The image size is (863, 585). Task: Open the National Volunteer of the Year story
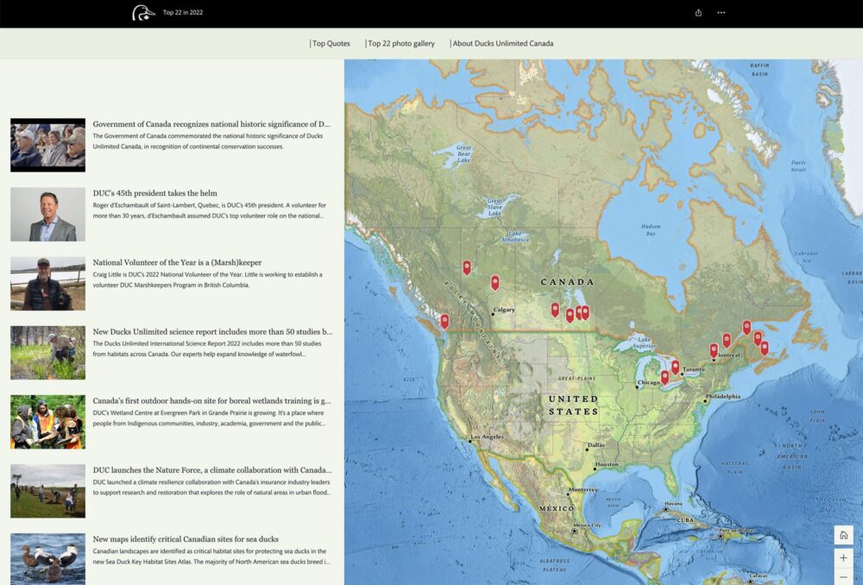177,262
